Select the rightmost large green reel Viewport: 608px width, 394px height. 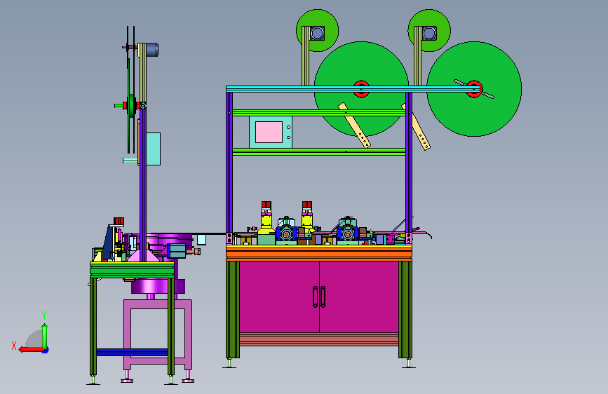[x=474, y=89]
